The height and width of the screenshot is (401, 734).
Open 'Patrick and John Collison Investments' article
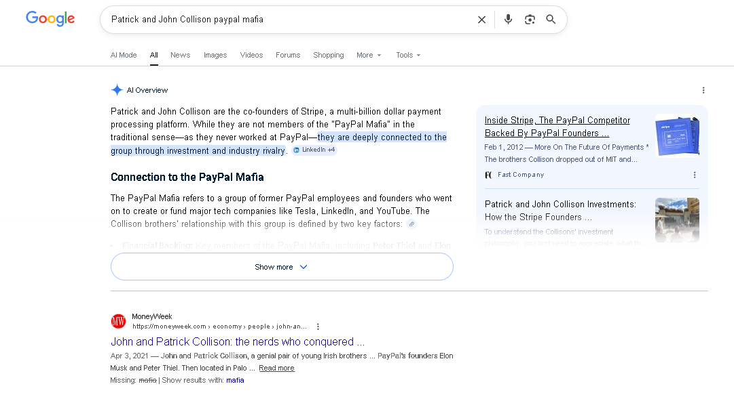point(560,211)
